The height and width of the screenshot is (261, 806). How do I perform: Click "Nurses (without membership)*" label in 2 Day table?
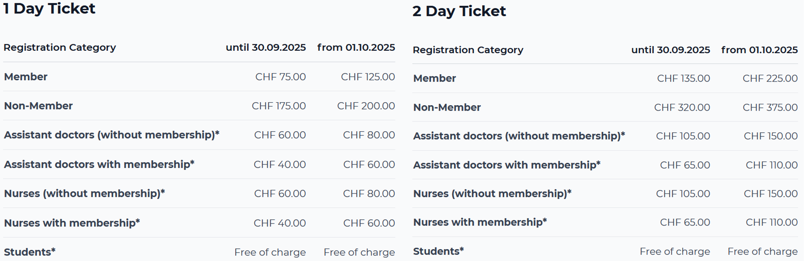pos(492,194)
